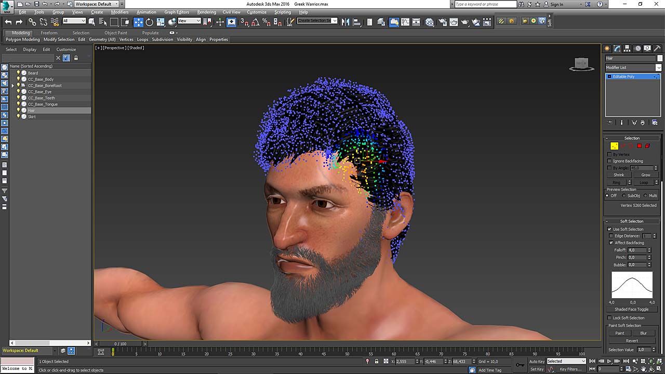Open the Graph Editors menu
665x374 pixels.
tap(177, 12)
